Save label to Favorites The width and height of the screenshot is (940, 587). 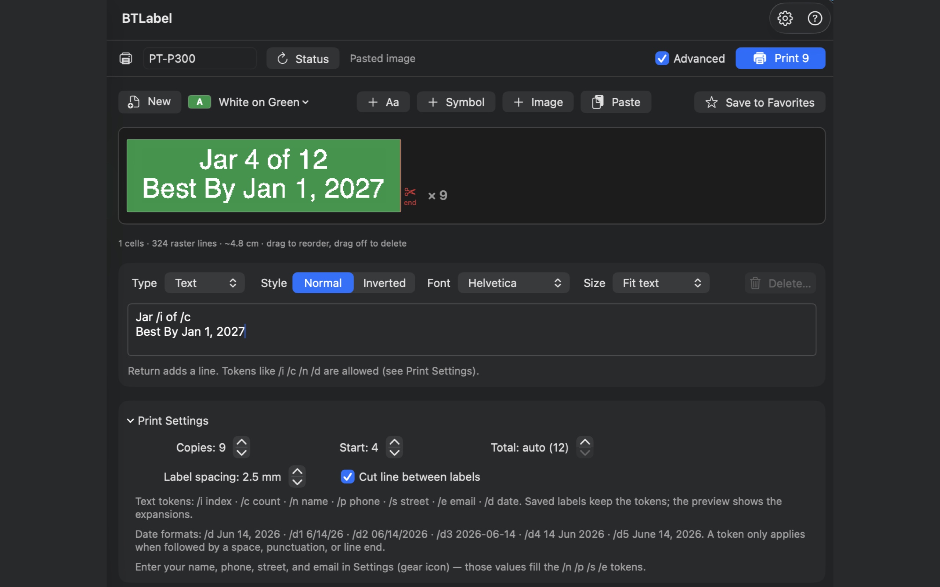(x=759, y=102)
